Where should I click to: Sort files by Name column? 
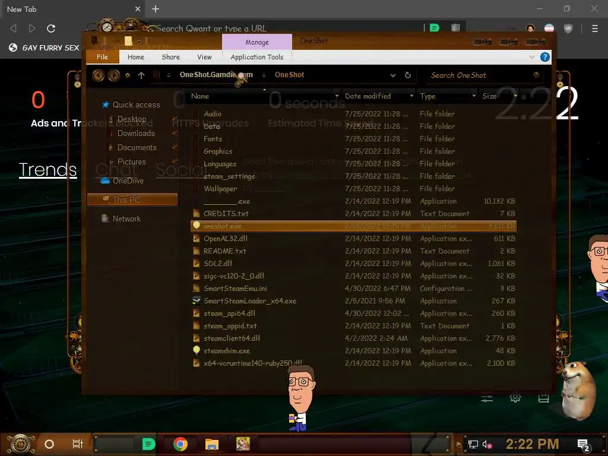pyautogui.click(x=200, y=96)
